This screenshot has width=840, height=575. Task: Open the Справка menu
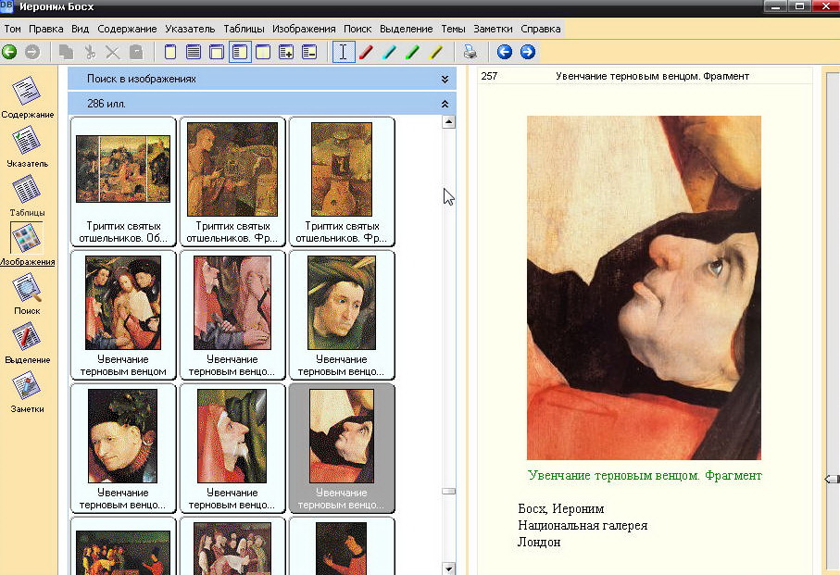click(541, 29)
